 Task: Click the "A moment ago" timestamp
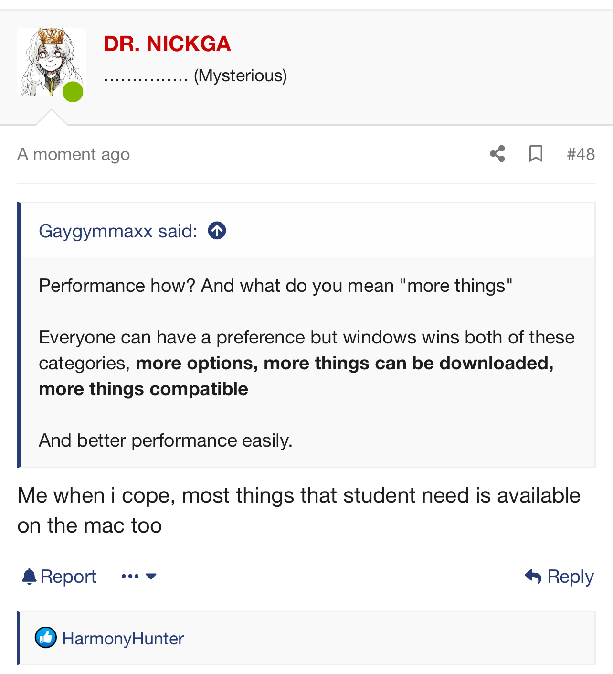pos(74,154)
